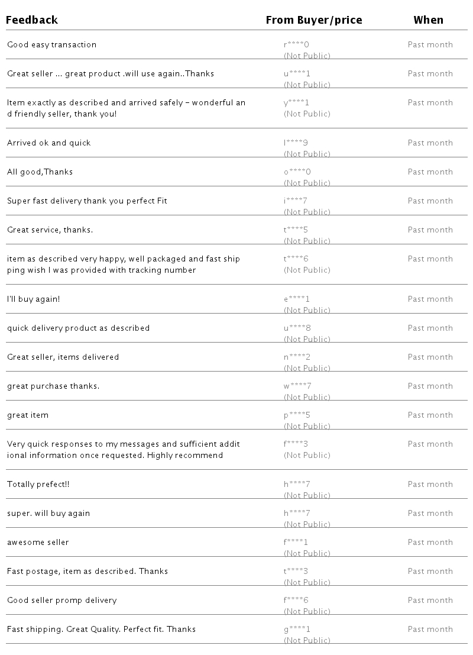Click 'Good seller promp delivery' feedback

(61, 600)
